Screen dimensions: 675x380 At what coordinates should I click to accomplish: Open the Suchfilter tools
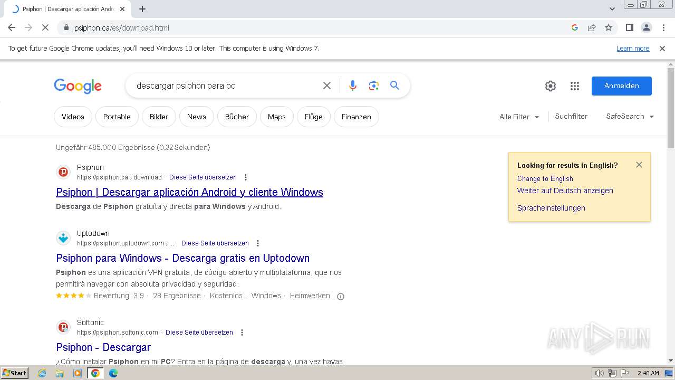point(571,116)
